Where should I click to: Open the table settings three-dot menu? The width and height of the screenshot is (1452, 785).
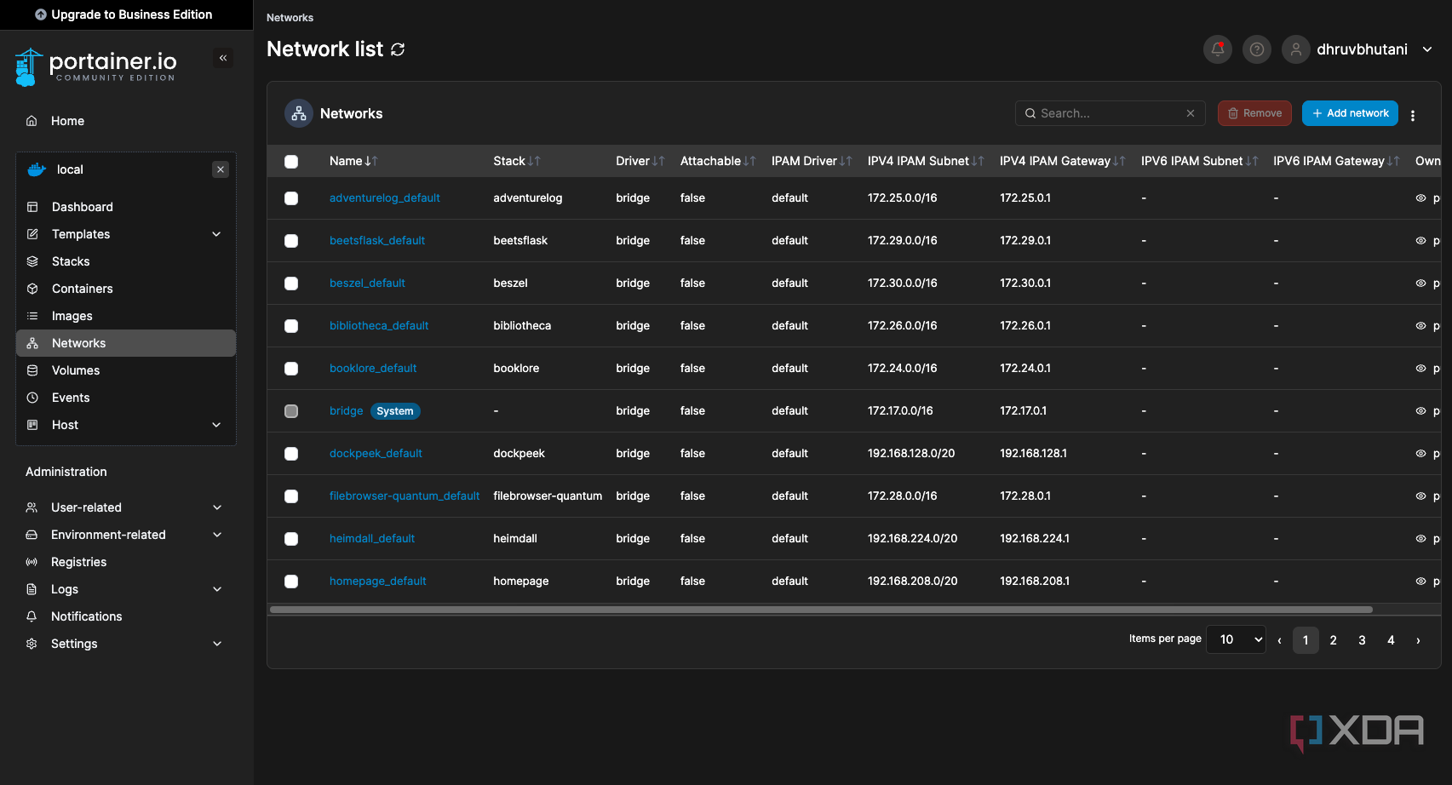[x=1413, y=115]
